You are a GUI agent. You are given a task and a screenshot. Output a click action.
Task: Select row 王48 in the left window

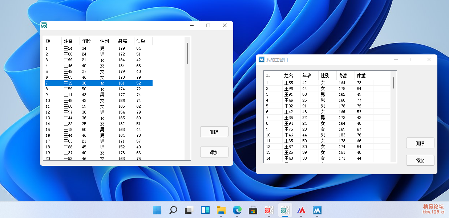tap(98, 100)
